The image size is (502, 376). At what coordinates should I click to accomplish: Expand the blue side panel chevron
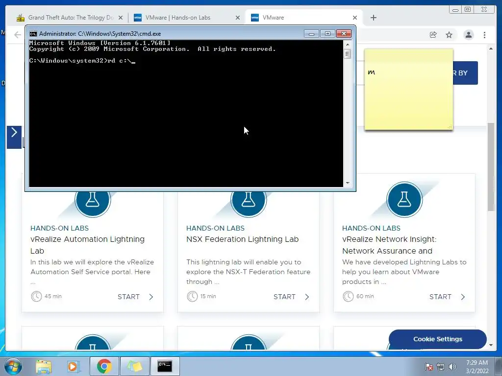pos(14,137)
